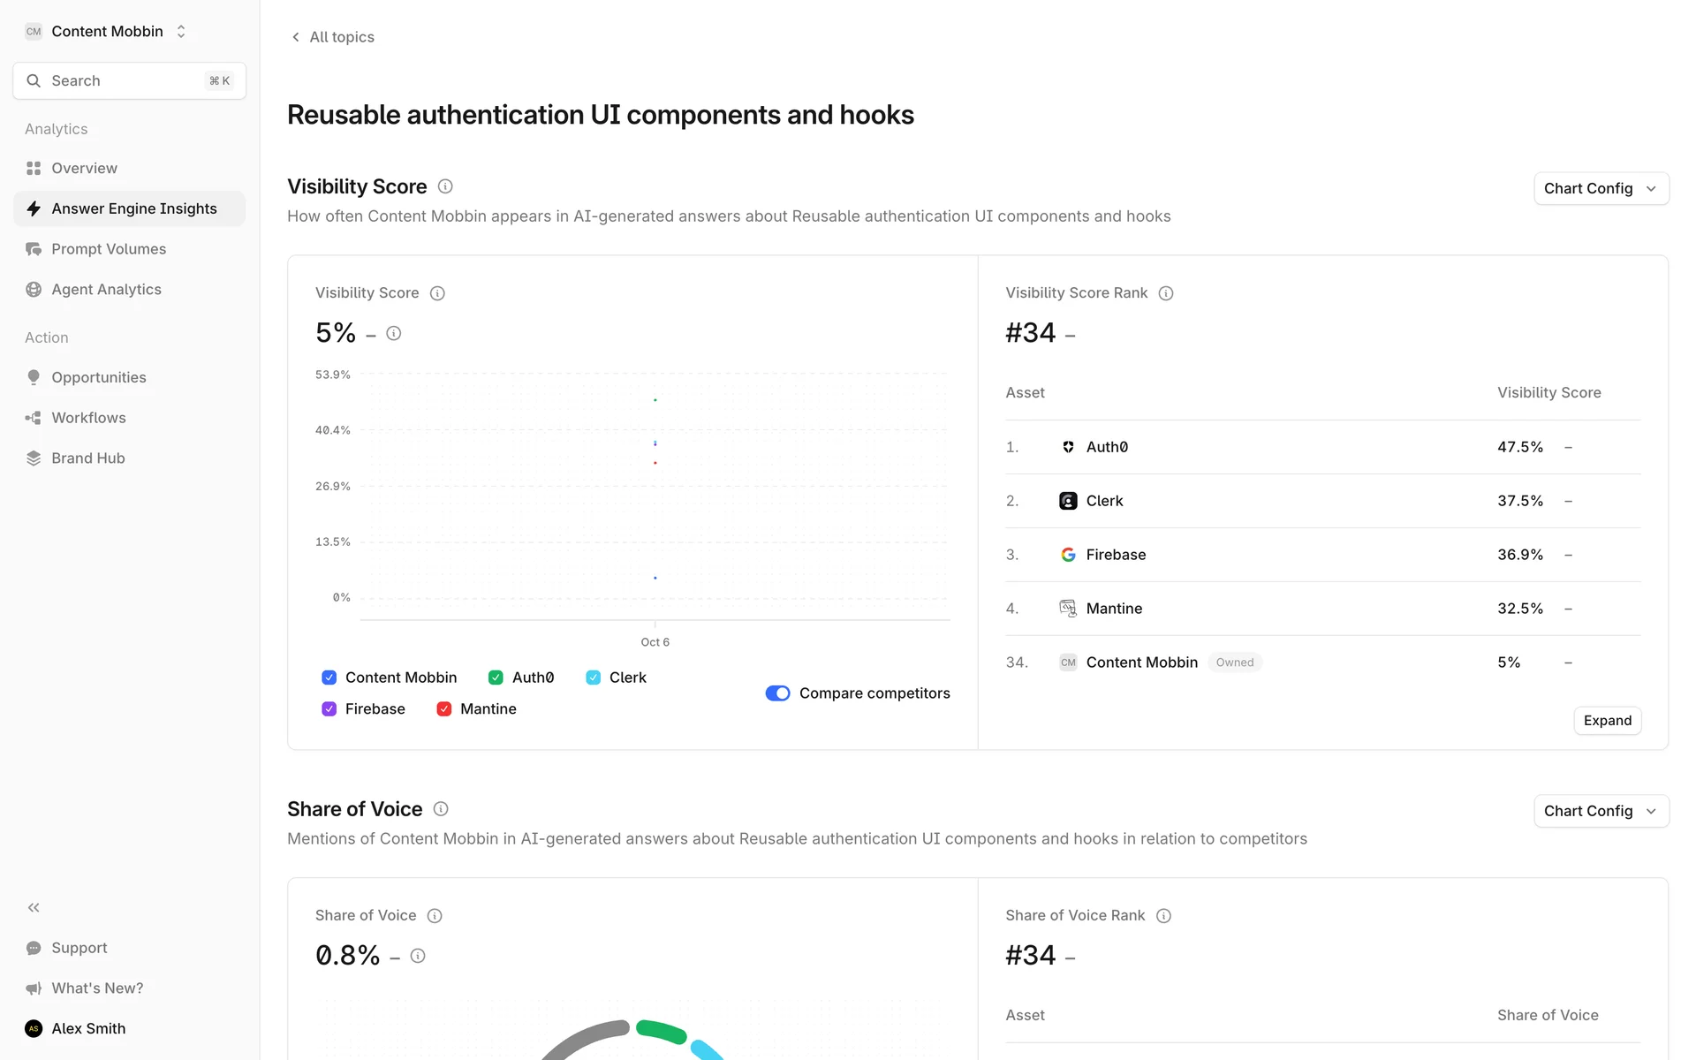Click the info icon beside Share of Voice Rank
Screen dimensions: 1696x1060
click(x=1163, y=916)
